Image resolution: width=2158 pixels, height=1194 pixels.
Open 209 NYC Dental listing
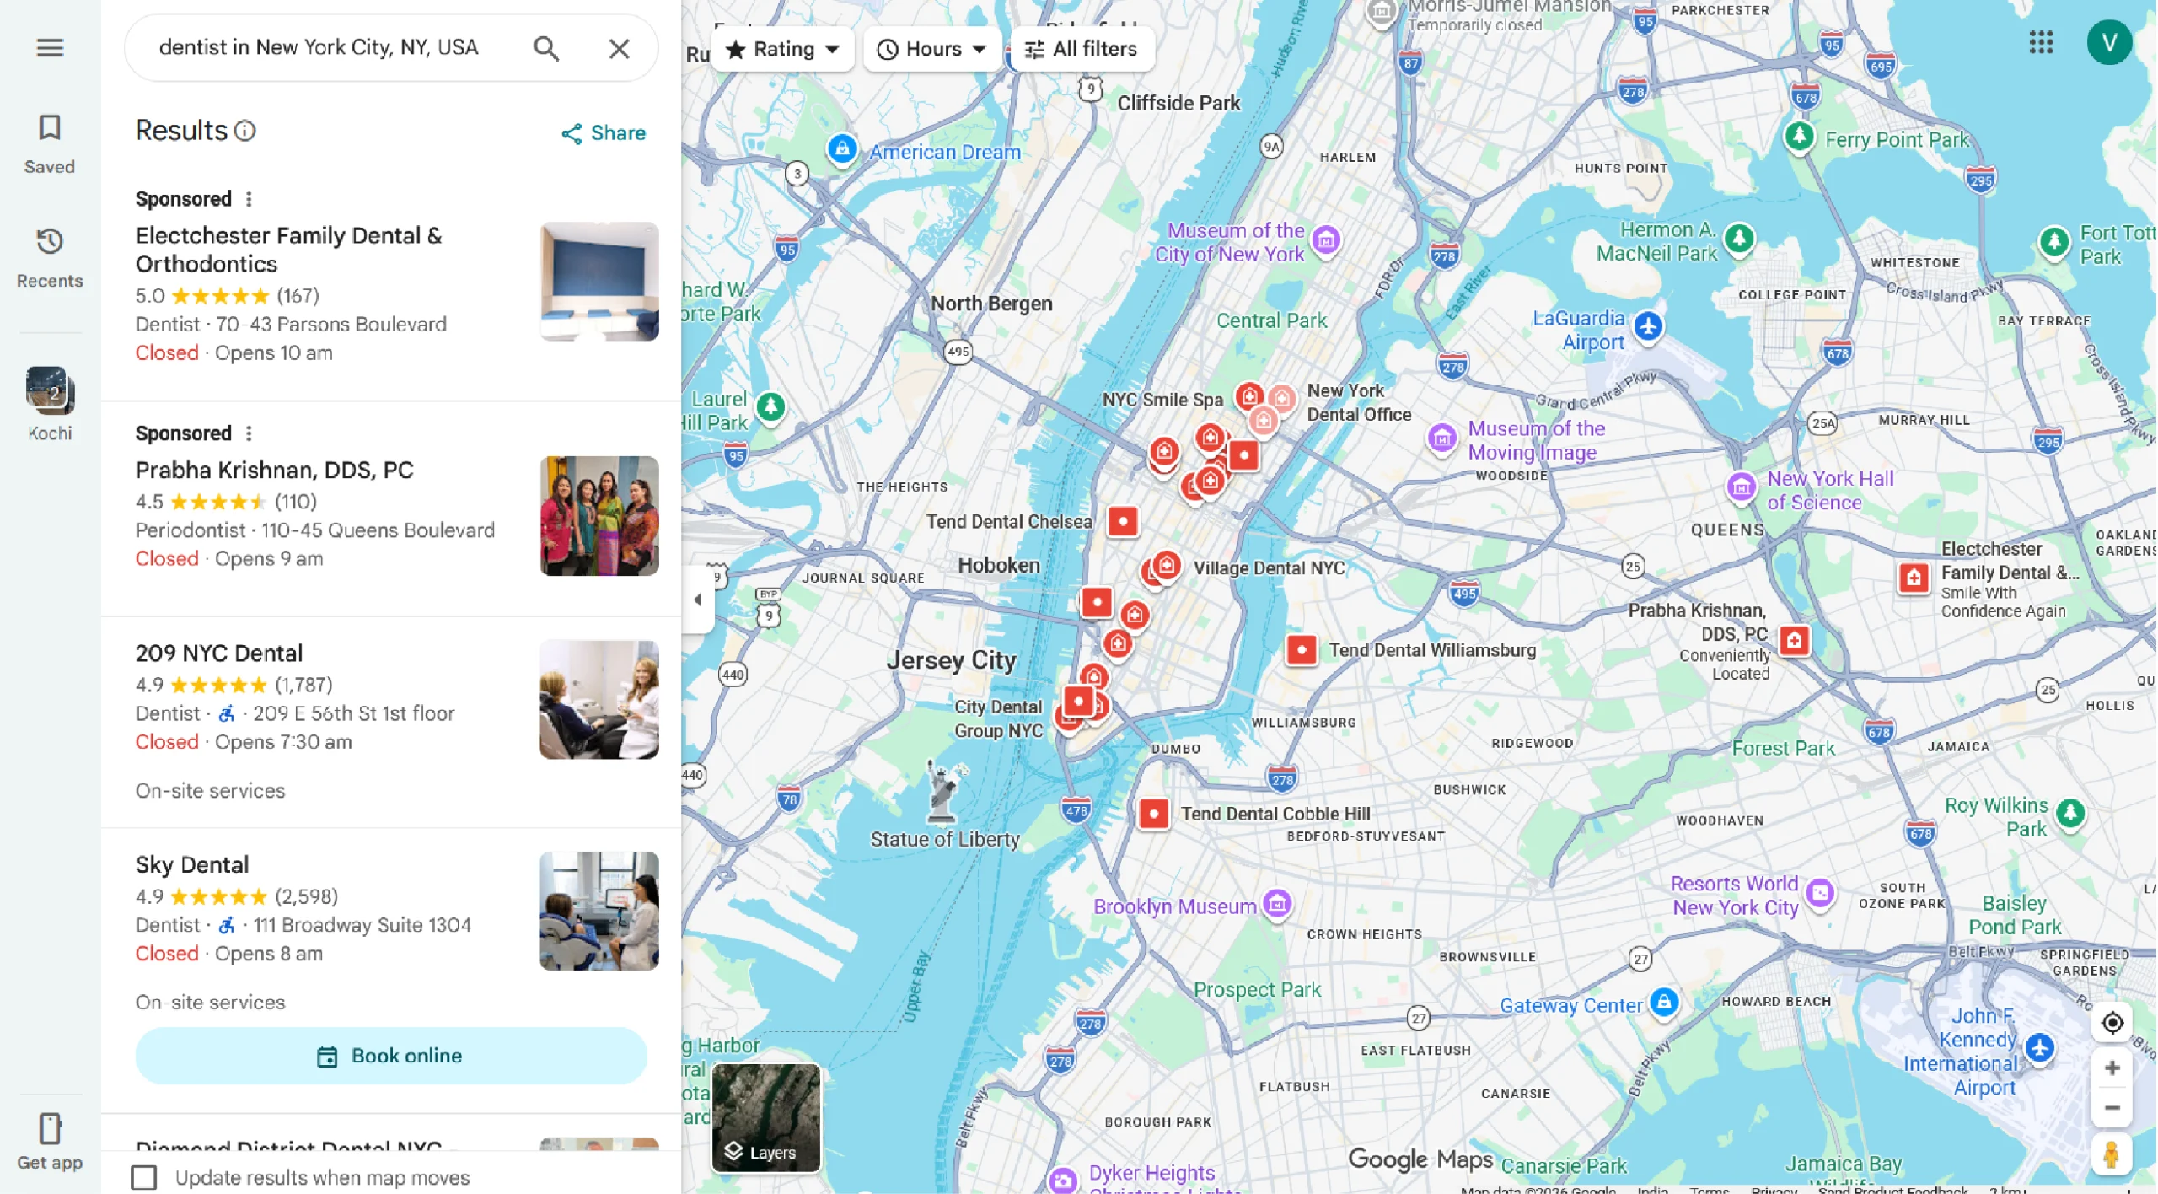391,721
